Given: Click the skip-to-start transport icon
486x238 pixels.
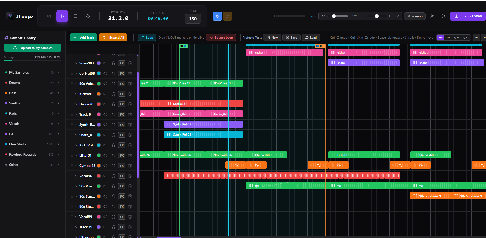Looking at the screenshot, I should (49, 16).
